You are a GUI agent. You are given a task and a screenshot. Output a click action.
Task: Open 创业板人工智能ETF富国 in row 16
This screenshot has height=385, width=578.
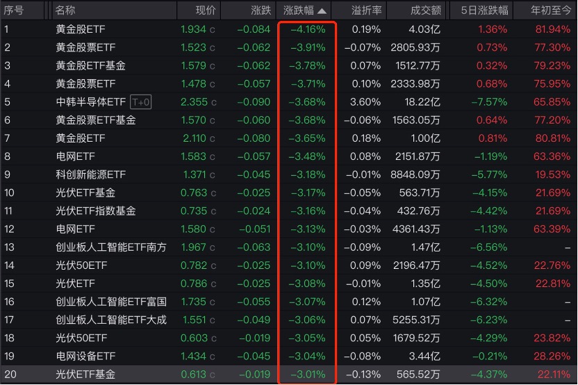(x=111, y=302)
